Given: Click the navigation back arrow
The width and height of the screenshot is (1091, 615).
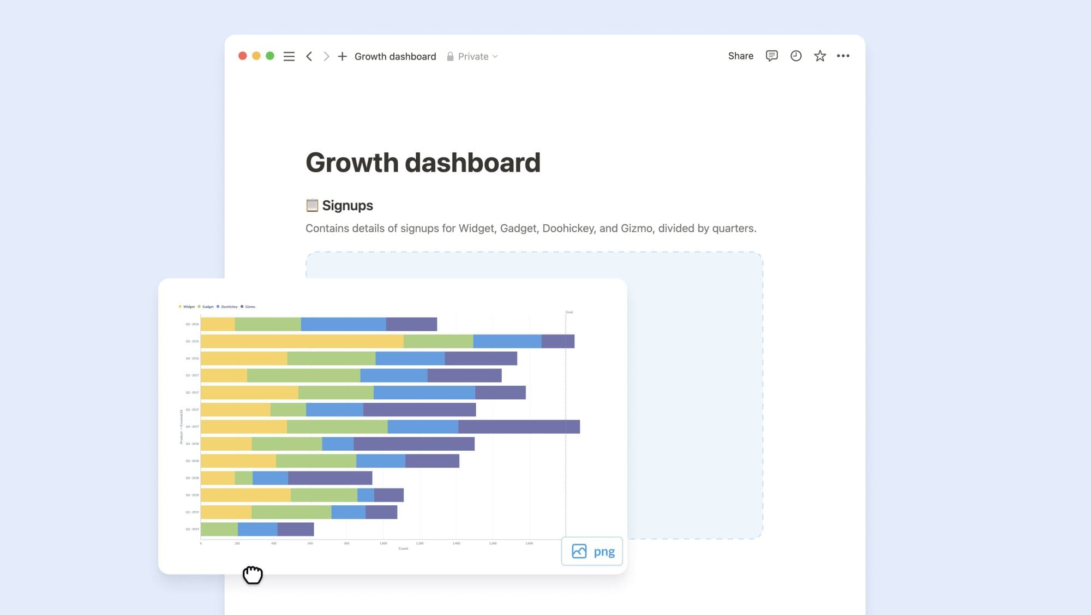Looking at the screenshot, I should (308, 56).
